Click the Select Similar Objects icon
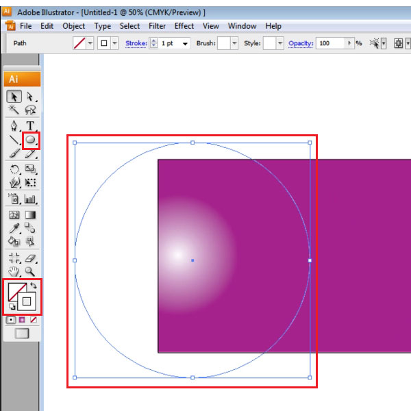Screen dimensions: 411x411 [x=375, y=43]
